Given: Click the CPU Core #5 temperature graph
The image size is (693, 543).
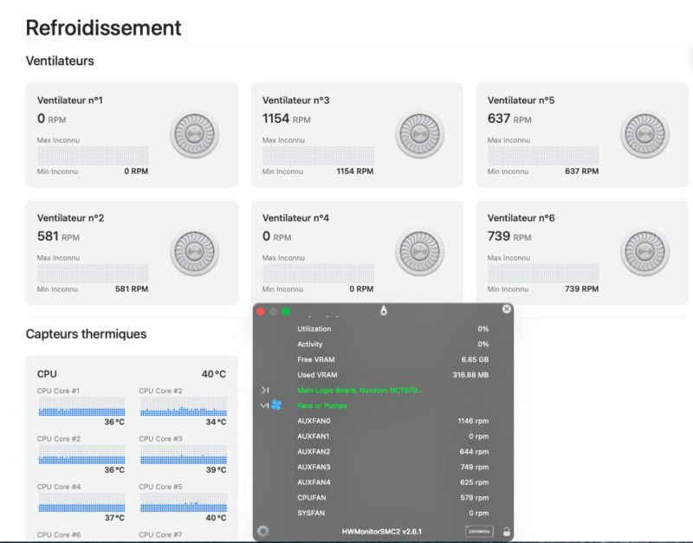Looking at the screenshot, I should [184, 502].
